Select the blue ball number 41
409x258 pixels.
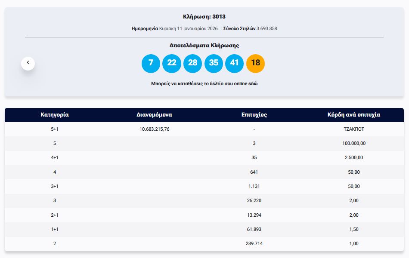pyautogui.click(x=234, y=63)
